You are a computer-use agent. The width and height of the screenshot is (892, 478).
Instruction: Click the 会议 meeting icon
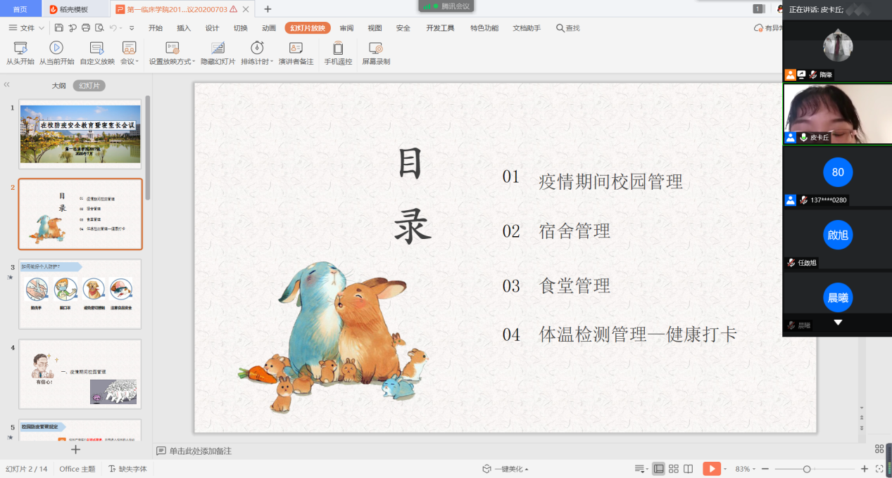click(129, 48)
